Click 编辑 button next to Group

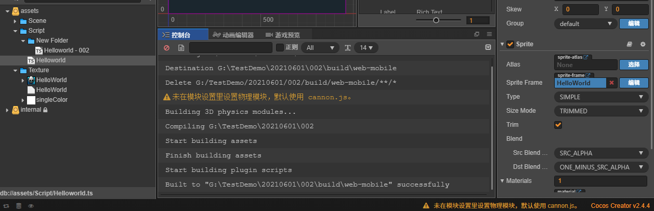point(634,23)
